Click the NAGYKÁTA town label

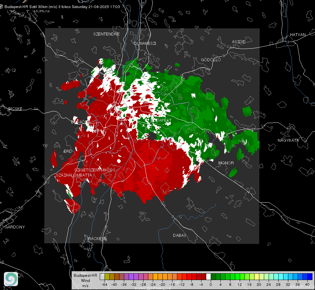coord(288,140)
